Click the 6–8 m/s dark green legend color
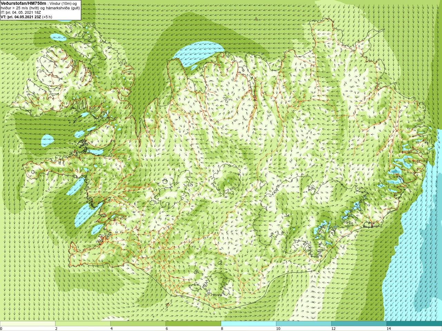The height and width of the screenshot is (331, 442). 193,324
